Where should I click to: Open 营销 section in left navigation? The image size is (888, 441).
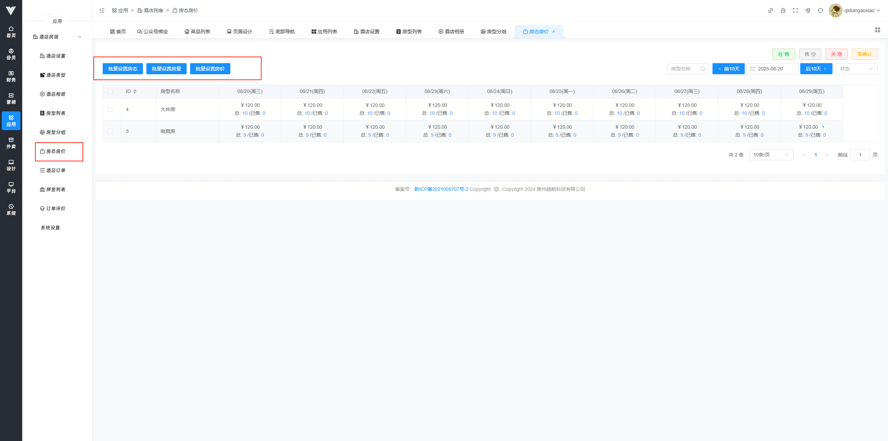click(11, 99)
